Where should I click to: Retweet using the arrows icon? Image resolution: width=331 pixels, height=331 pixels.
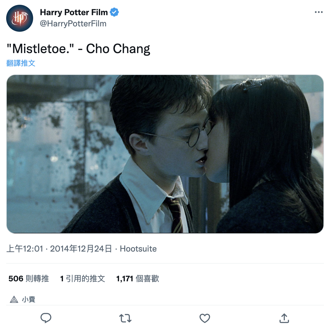[x=125, y=318]
